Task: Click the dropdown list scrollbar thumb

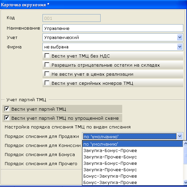Action: (x=185, y=155)
